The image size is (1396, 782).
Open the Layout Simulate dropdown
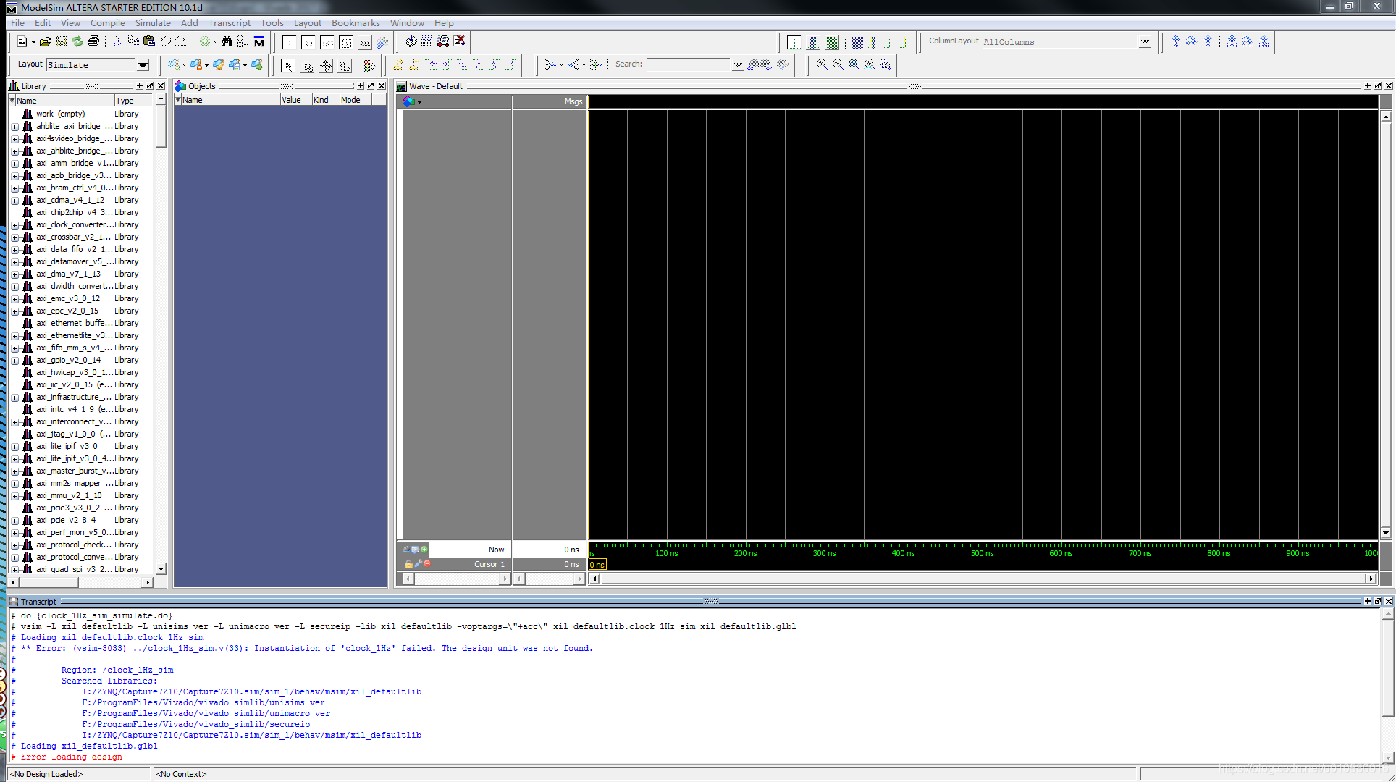[143, 65]
